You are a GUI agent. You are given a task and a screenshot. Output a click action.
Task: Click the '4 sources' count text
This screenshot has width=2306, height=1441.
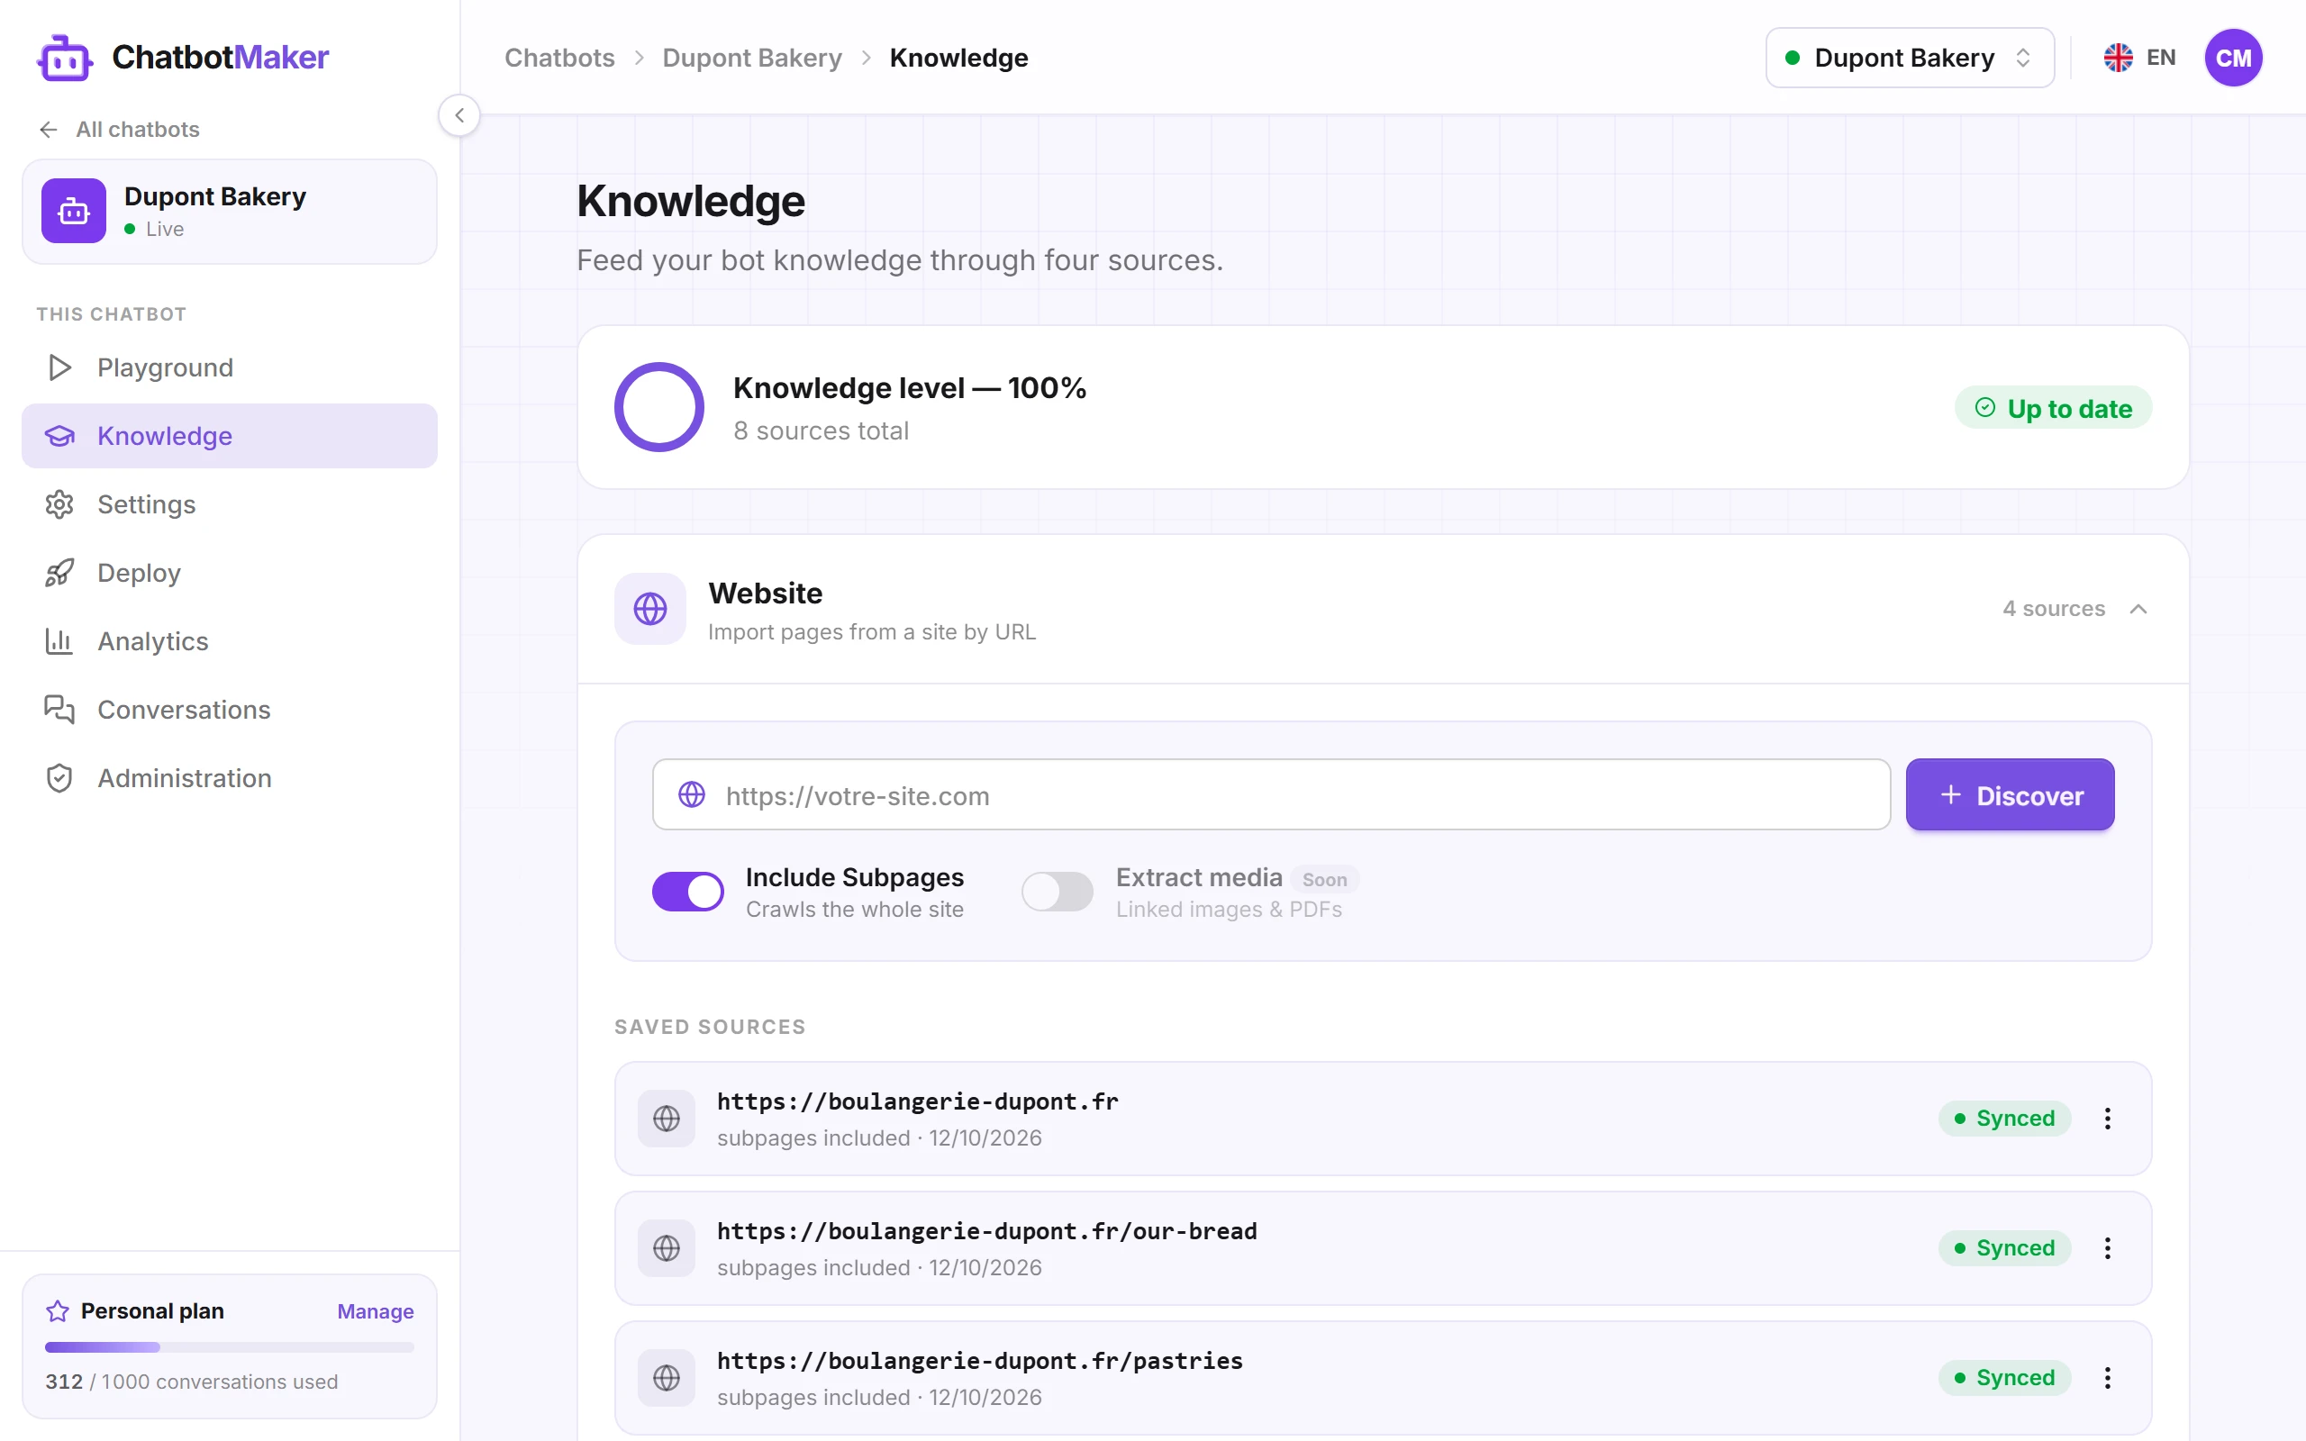click(2054, 608)
